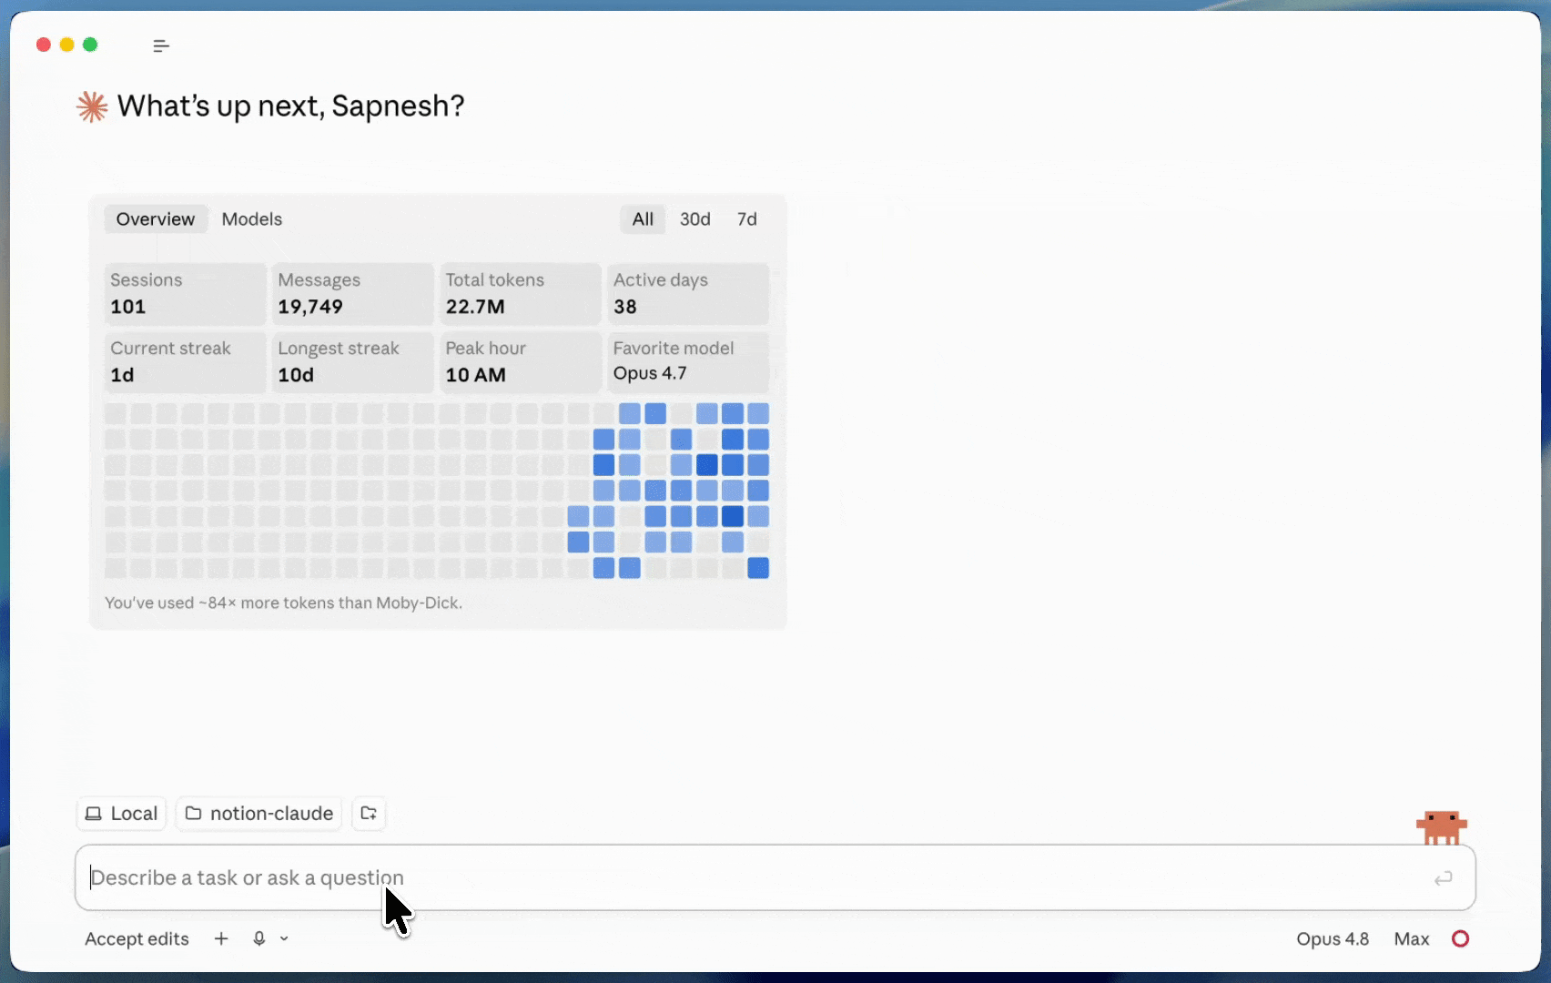This screenshot has width=1551, height=983.
Task: Switch range to 7d
Action: (x=747, y=219)
